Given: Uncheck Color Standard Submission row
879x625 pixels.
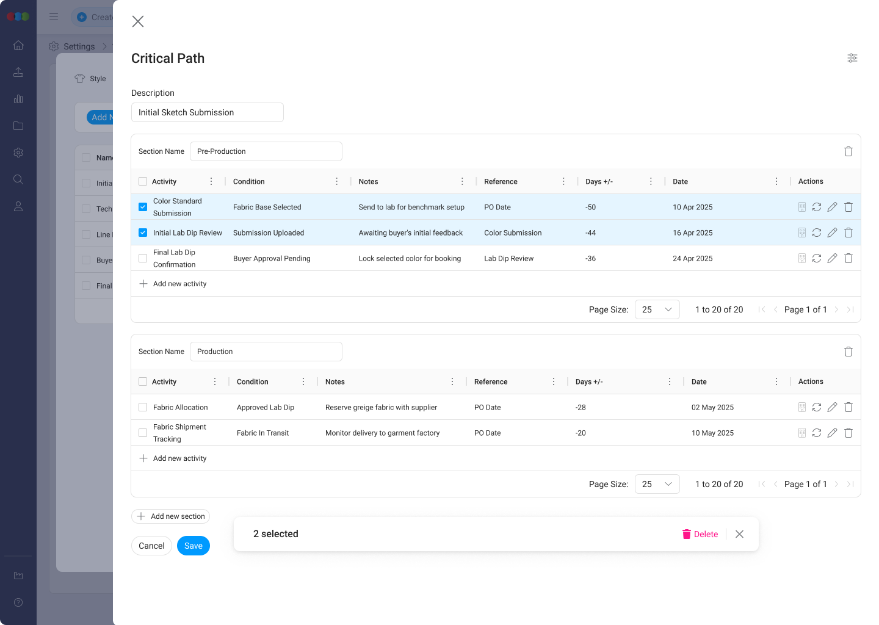Looking at the screenshot, I should (142, 207).
